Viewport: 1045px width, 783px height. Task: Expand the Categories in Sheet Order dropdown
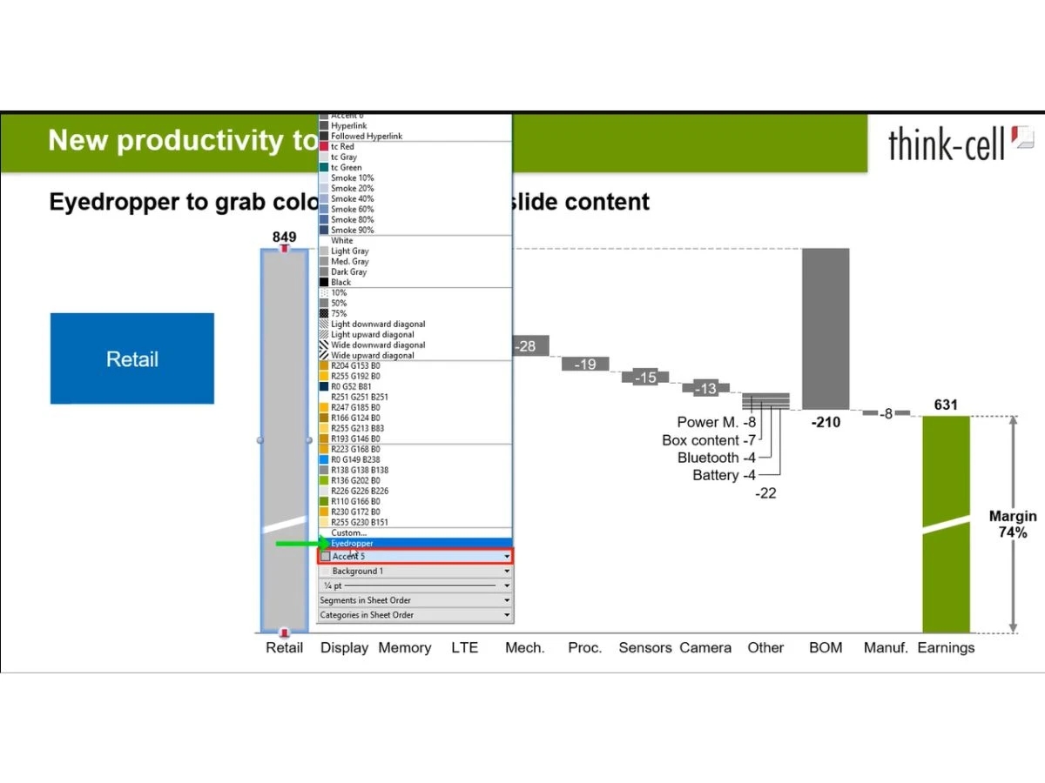(x=505, y=614)
